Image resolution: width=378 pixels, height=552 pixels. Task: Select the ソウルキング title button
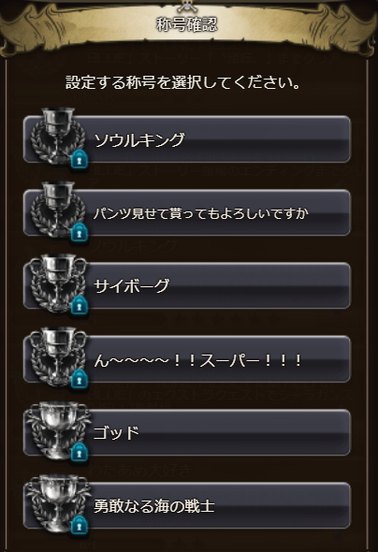[187, 139]
